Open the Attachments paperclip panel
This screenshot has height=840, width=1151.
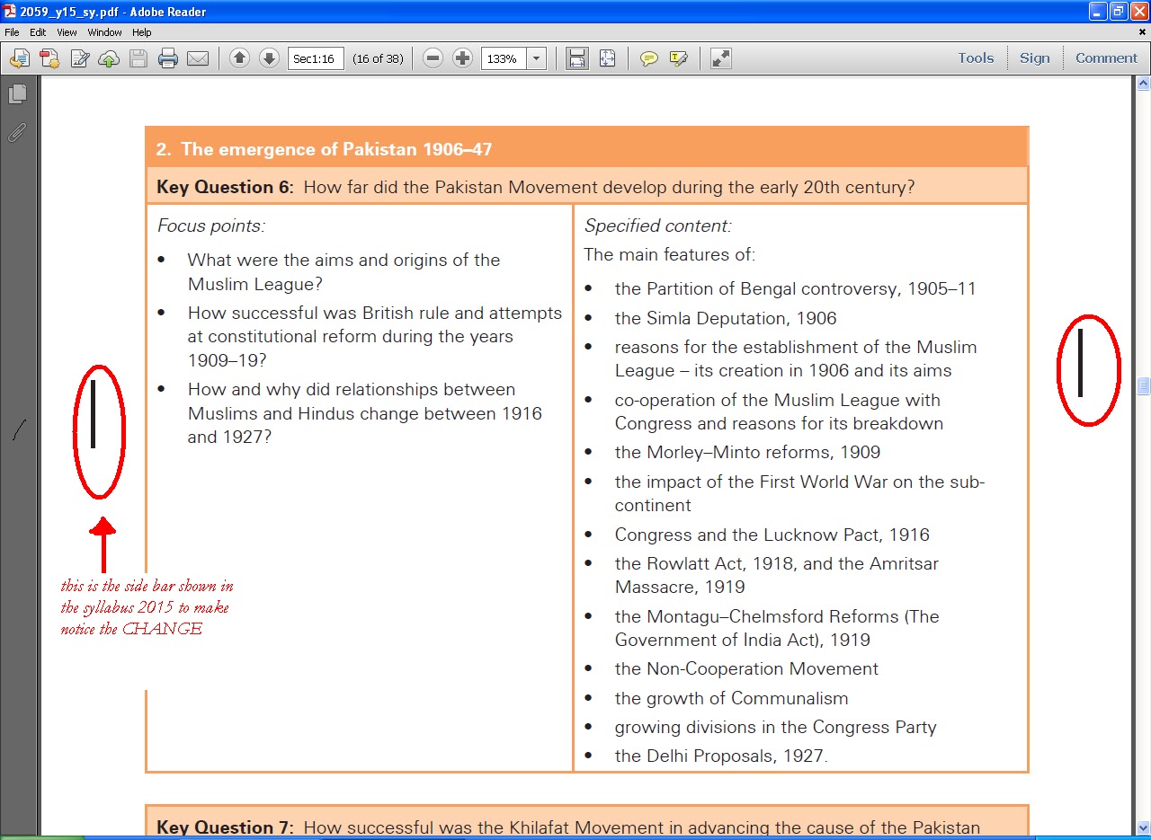pos(15,133)
